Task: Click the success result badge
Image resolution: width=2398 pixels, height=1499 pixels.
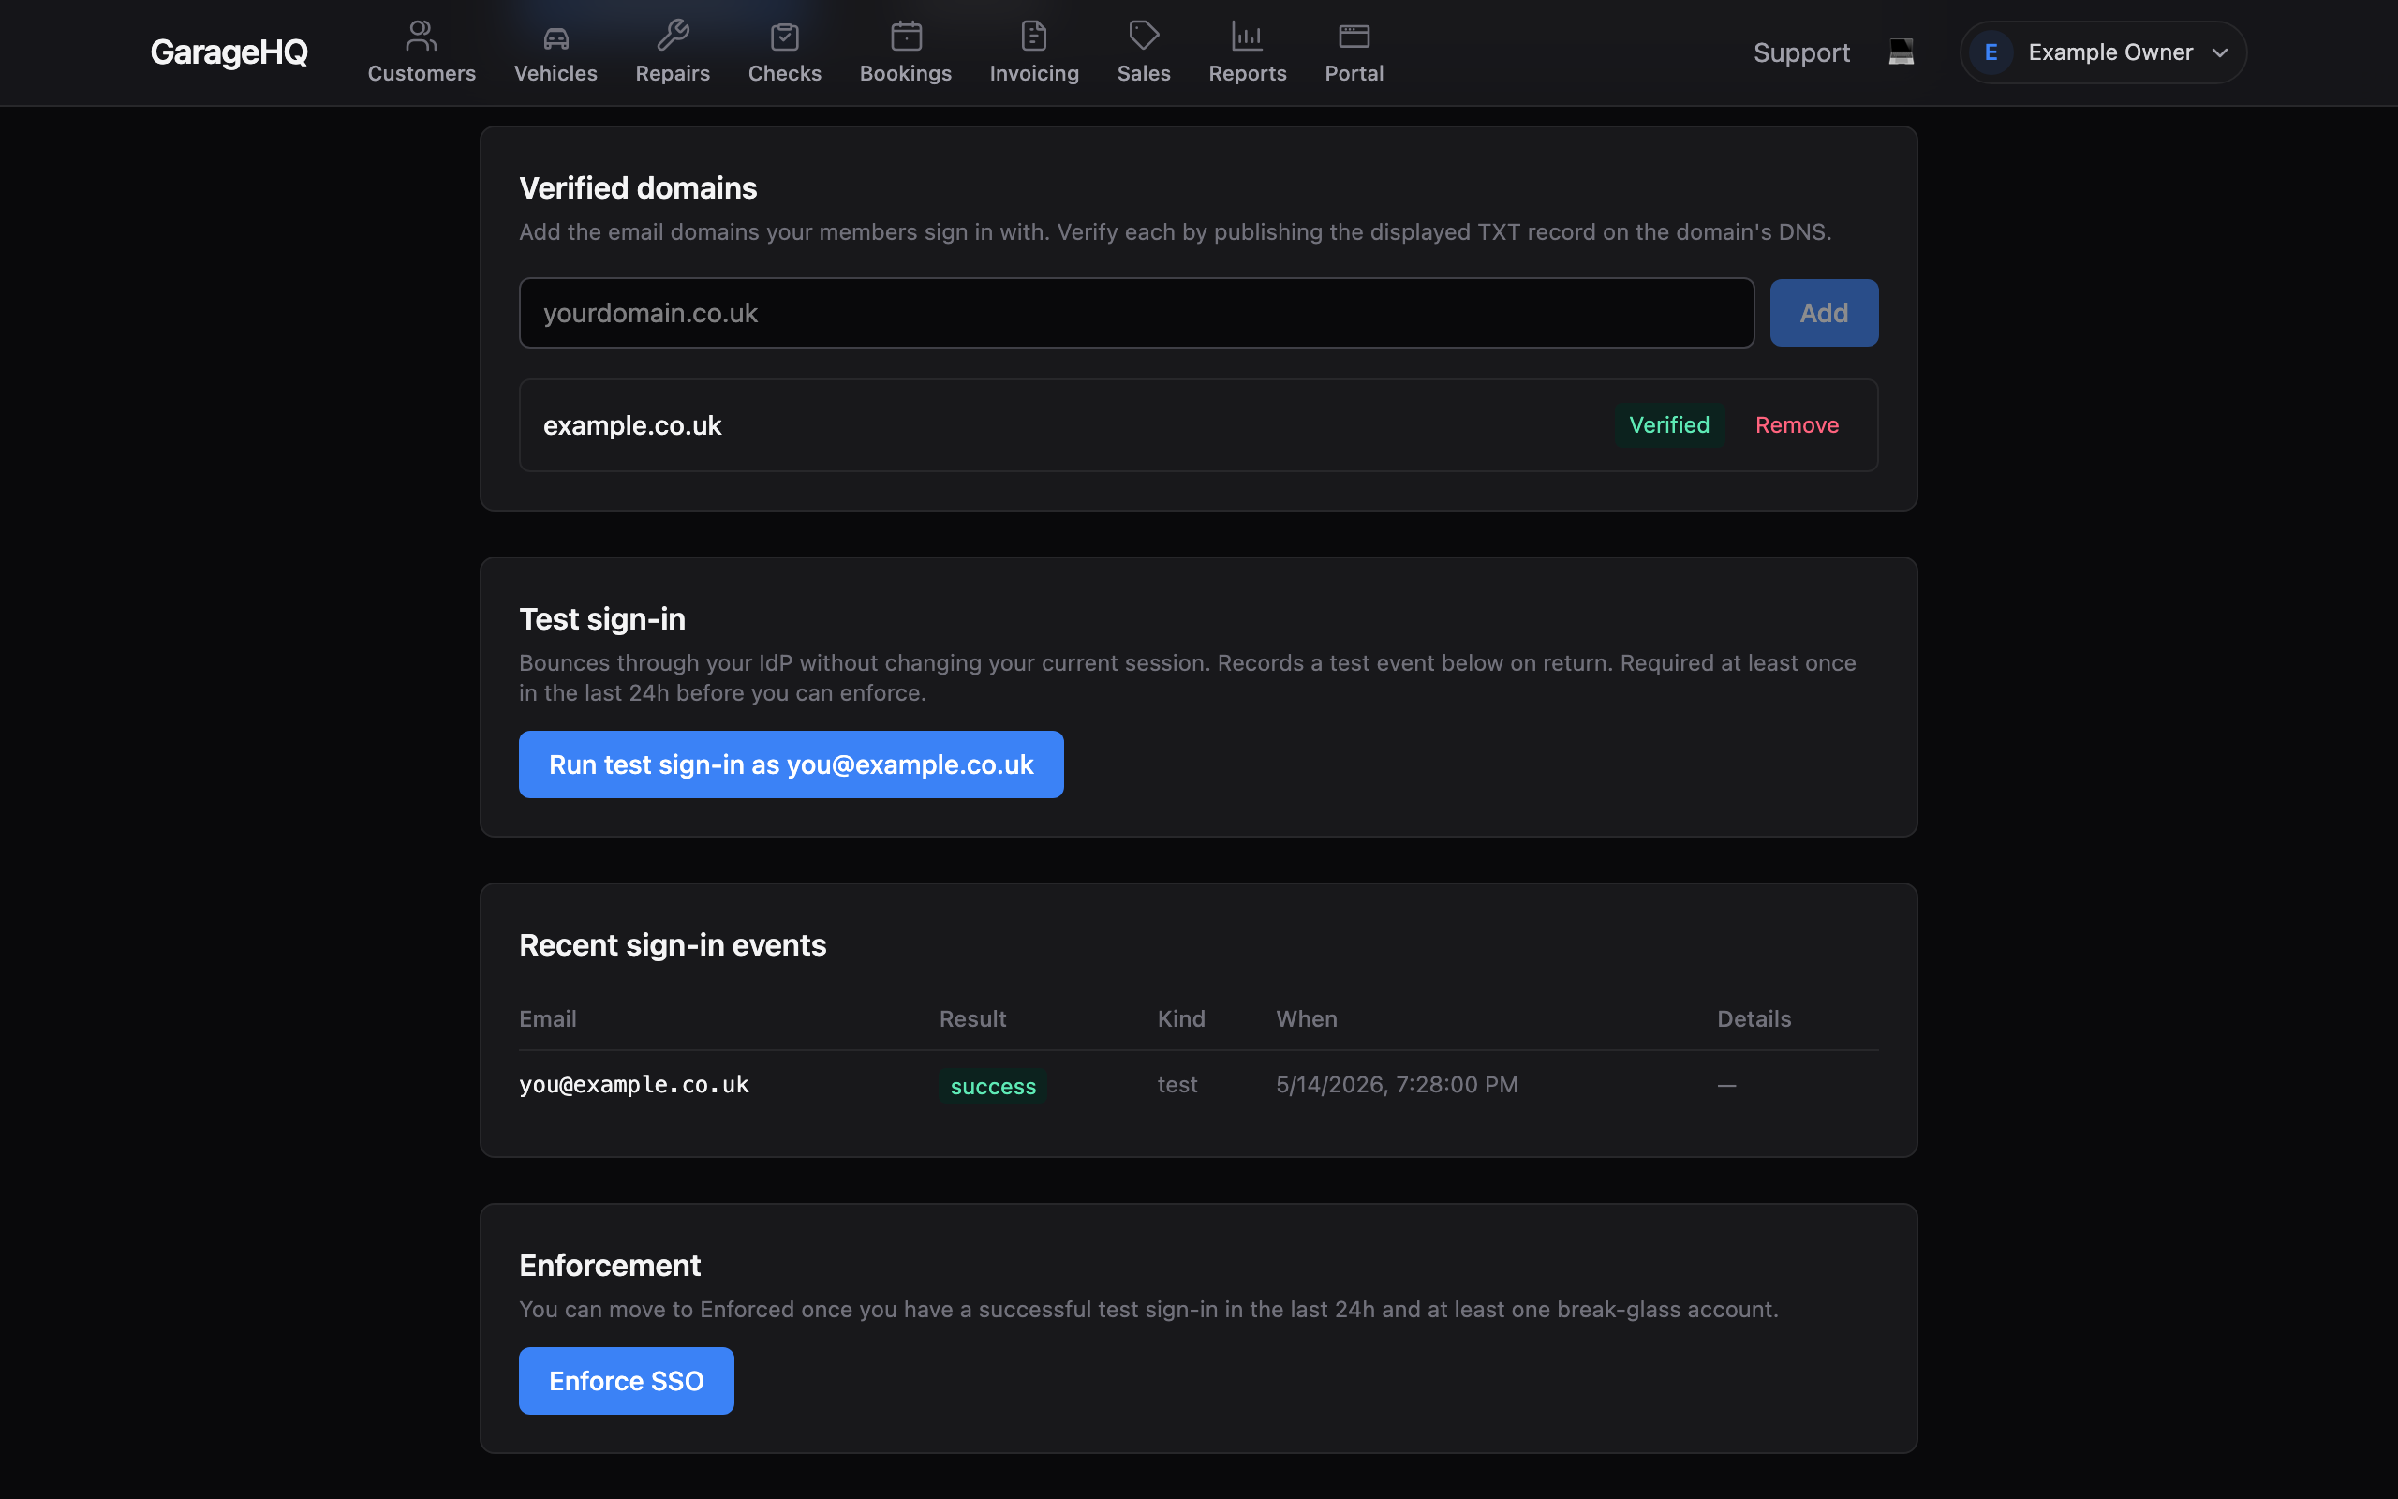Action: click(993, 1086)
